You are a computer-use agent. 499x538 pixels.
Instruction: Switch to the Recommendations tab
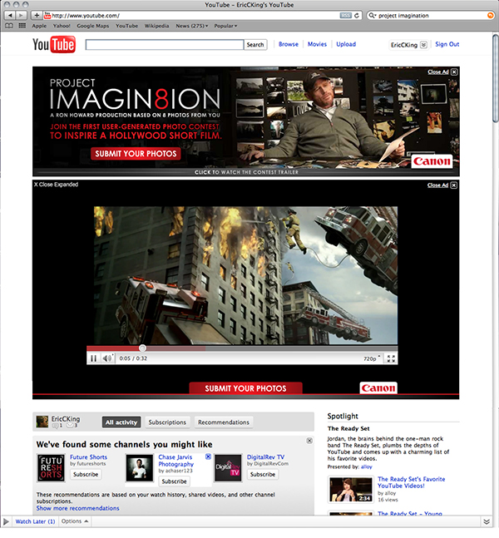(x=224, y=422)
